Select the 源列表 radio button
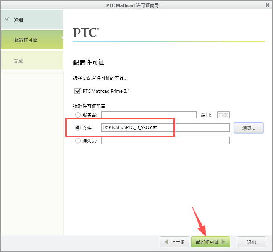This screenshot has height=252, width=273. pos(78,141)
